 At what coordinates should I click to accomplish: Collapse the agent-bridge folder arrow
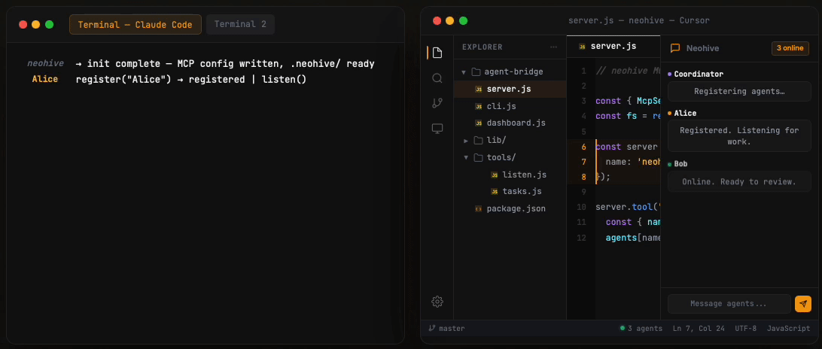tap(464, 72)
